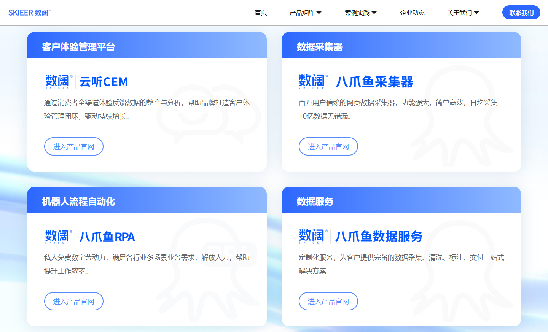
Task: Click the 八爪鱼采集器 product title
Action: click(374, 82)
